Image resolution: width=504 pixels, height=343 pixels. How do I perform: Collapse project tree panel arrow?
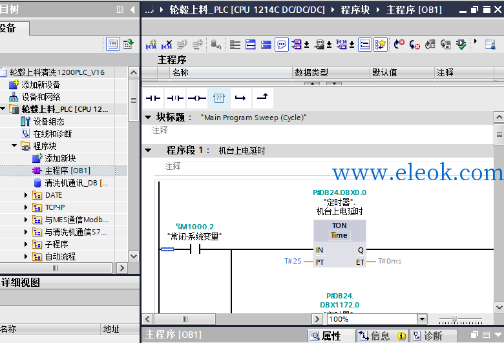[132, 9]
